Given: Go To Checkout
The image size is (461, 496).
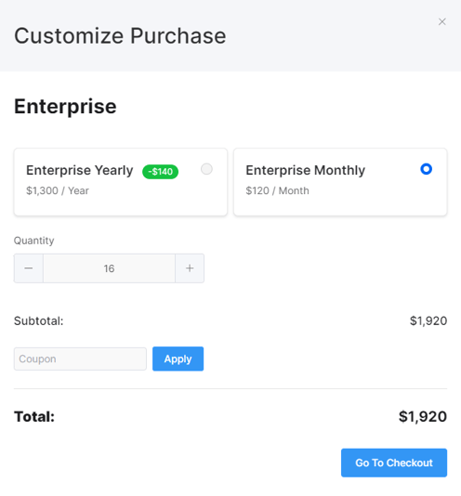Looking at the screenshot, I should click(x=394, y=463).
